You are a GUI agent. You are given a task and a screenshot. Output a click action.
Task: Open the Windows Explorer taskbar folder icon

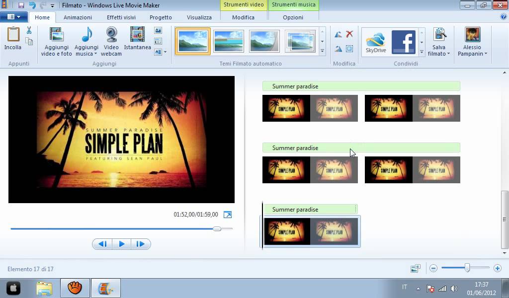44,288
